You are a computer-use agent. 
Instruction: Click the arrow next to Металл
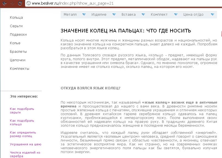coord(84,14)
